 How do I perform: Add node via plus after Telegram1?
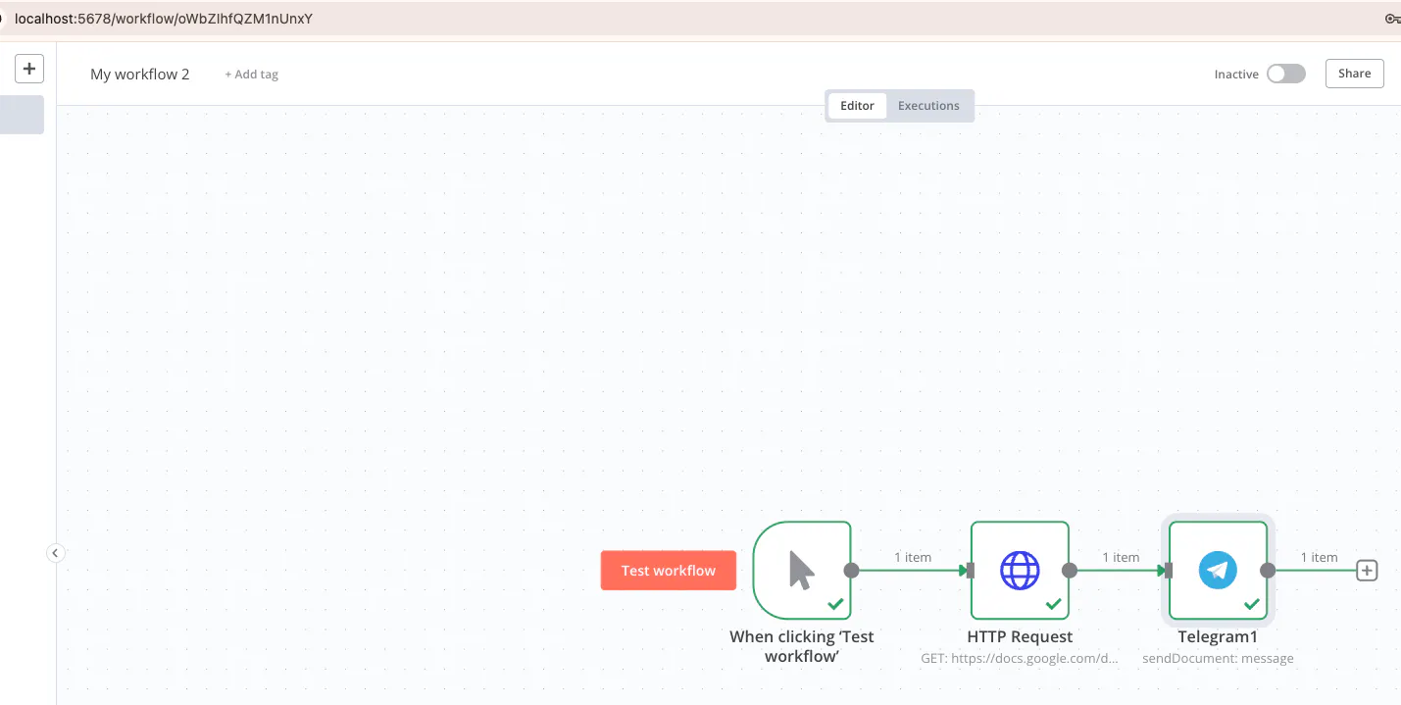(x=1367, y=570)
